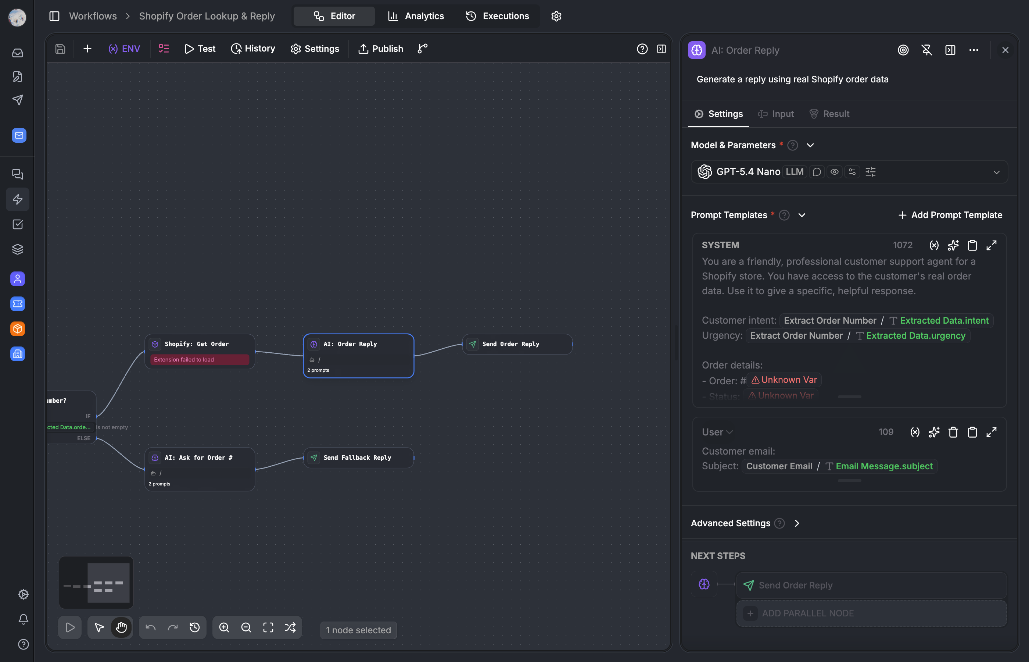
Task: Click the Publish button
Action: pyautogui.click(x=380, y=49)
